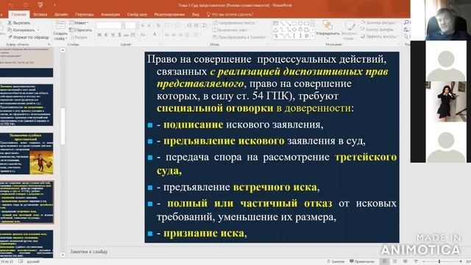Justify paragraph text
The width and height of the screenshot is (471, 265).
(188, 35)
